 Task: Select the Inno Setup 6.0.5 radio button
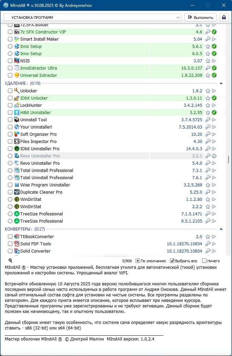(x=10, y=53)
